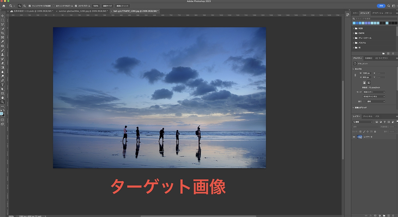Click the 画面にフィット button
398x217 pixels.
(x=123, y=6)
